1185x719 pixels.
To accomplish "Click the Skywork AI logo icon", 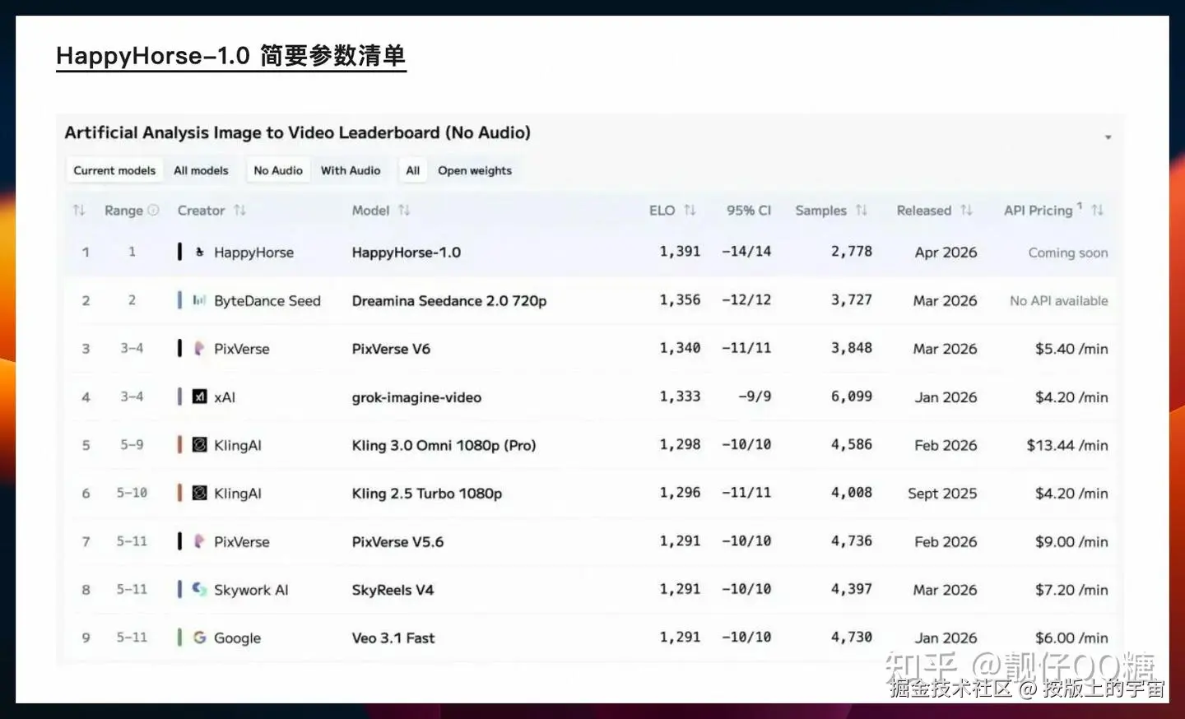I will pos(200,590).
